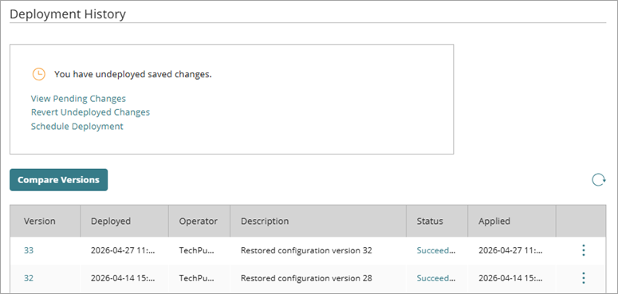
Task: Open the three-dot menu for version 33
Action: click(584, 250)
